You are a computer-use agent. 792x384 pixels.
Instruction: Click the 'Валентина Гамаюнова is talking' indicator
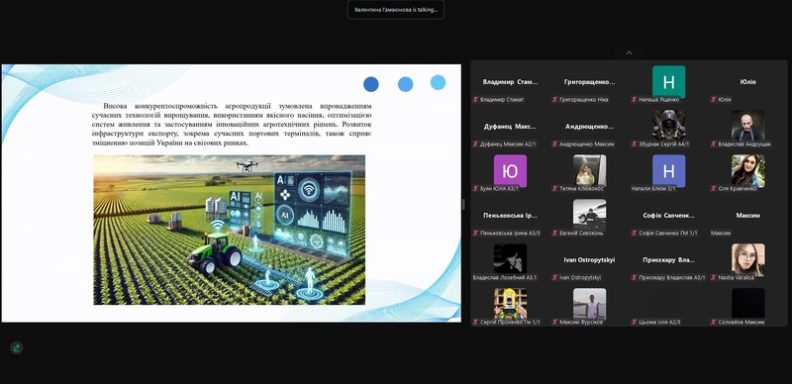[395, 10]
